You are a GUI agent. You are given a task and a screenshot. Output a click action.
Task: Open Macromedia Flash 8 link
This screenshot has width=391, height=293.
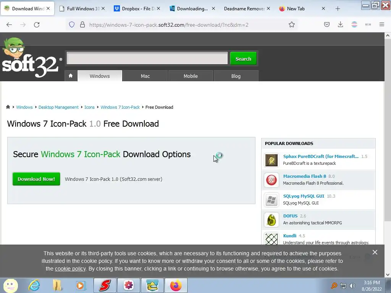pos(304,176)
